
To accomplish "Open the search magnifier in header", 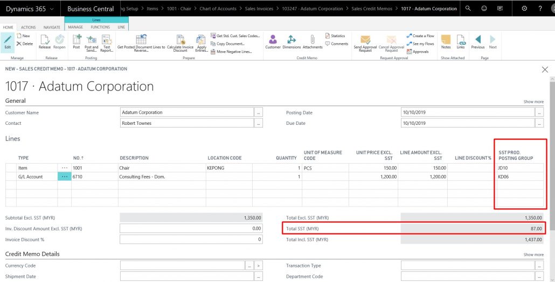I will [468, 9].
